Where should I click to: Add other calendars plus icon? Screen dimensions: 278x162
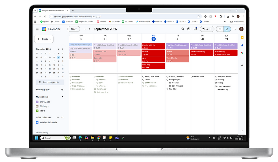pyautogui.click(x=58, y=117)
